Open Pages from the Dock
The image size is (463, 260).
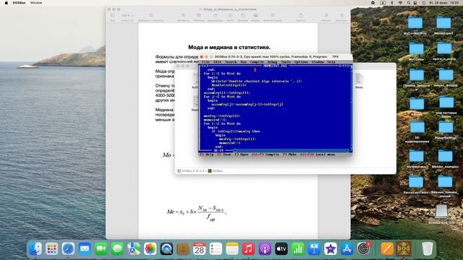click(x=387, y=249)
